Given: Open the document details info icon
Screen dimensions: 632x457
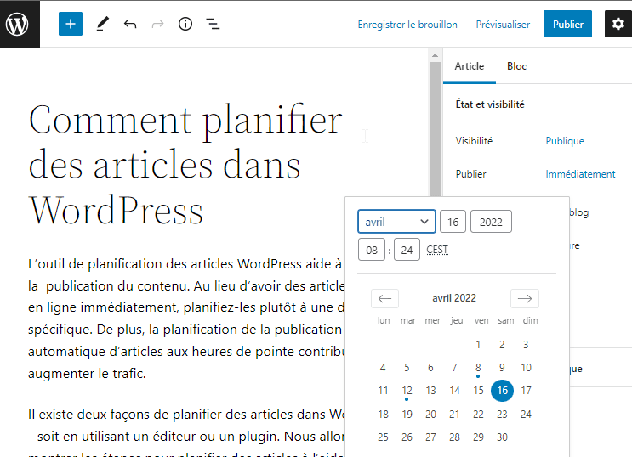Looking at the screenshot, I should coord(185,24).
